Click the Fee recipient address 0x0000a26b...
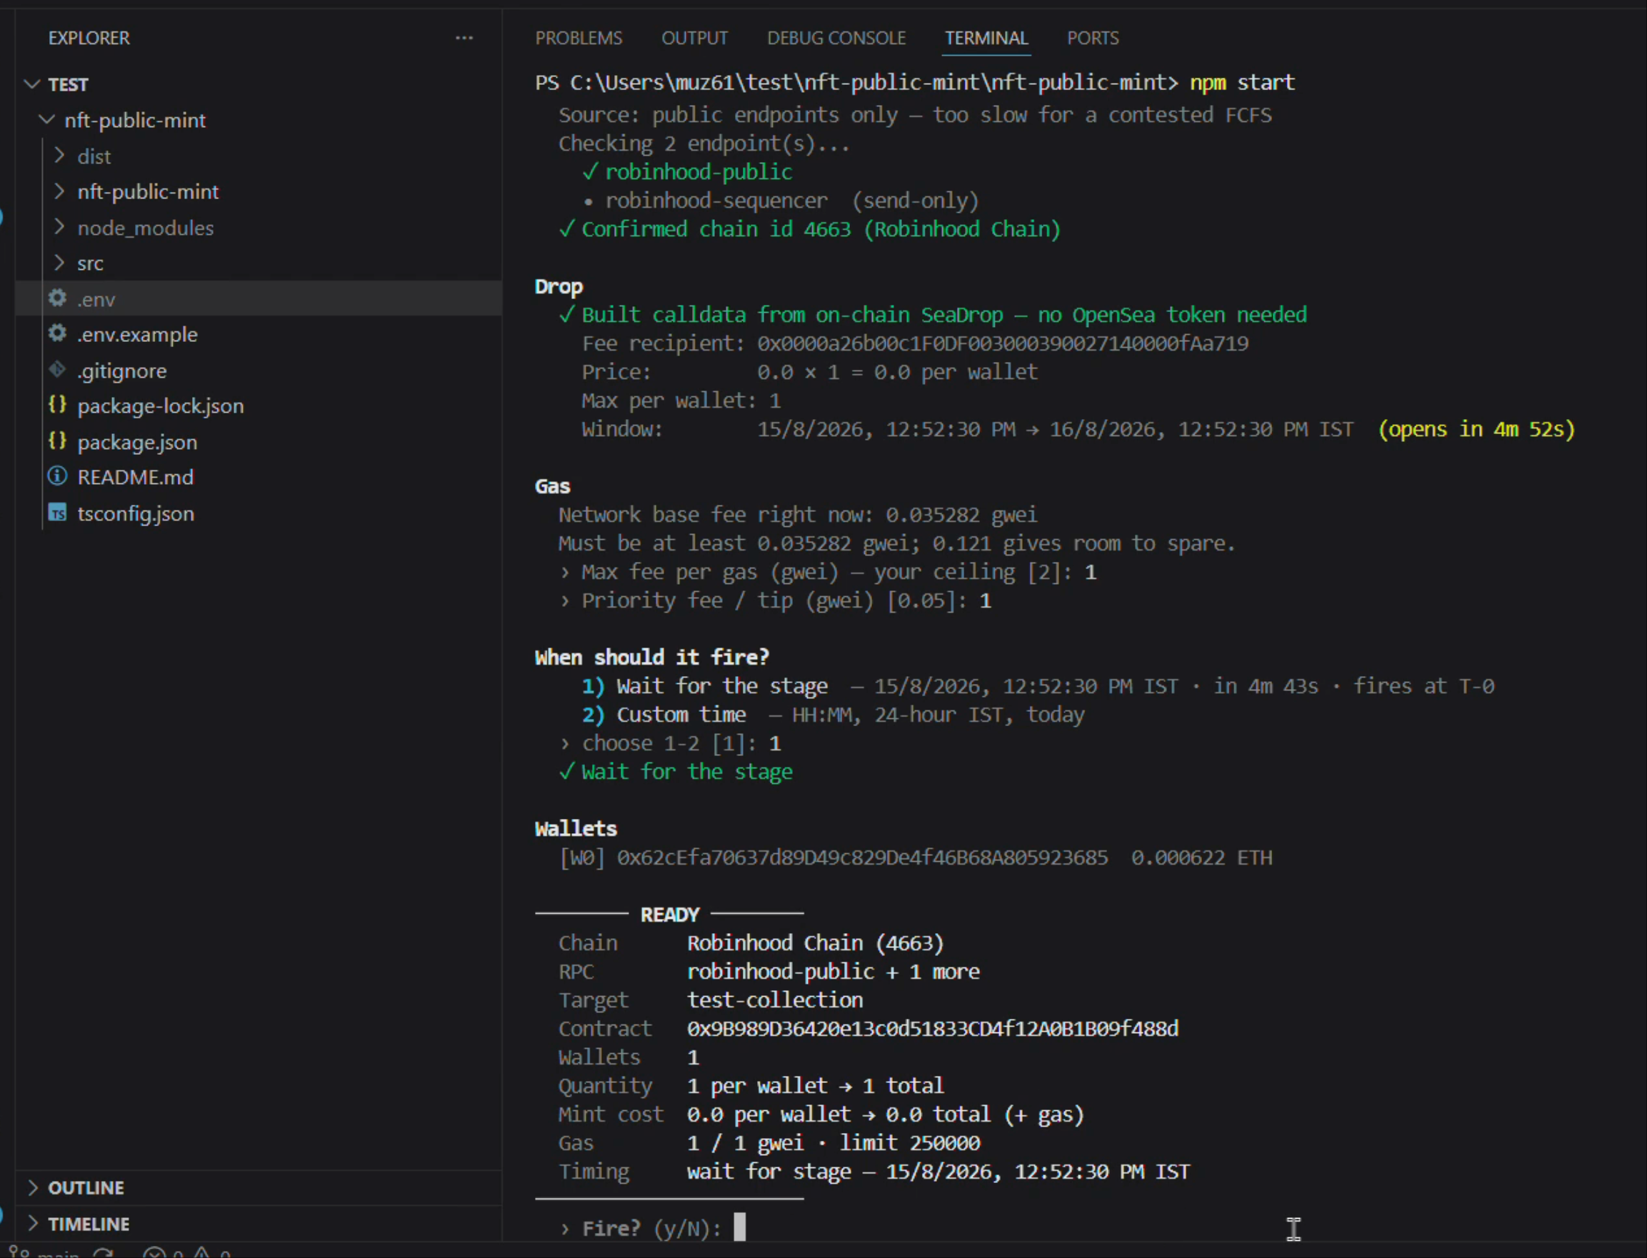The width and height of the screenshot is (1647, 1258). coord(1002,343)
